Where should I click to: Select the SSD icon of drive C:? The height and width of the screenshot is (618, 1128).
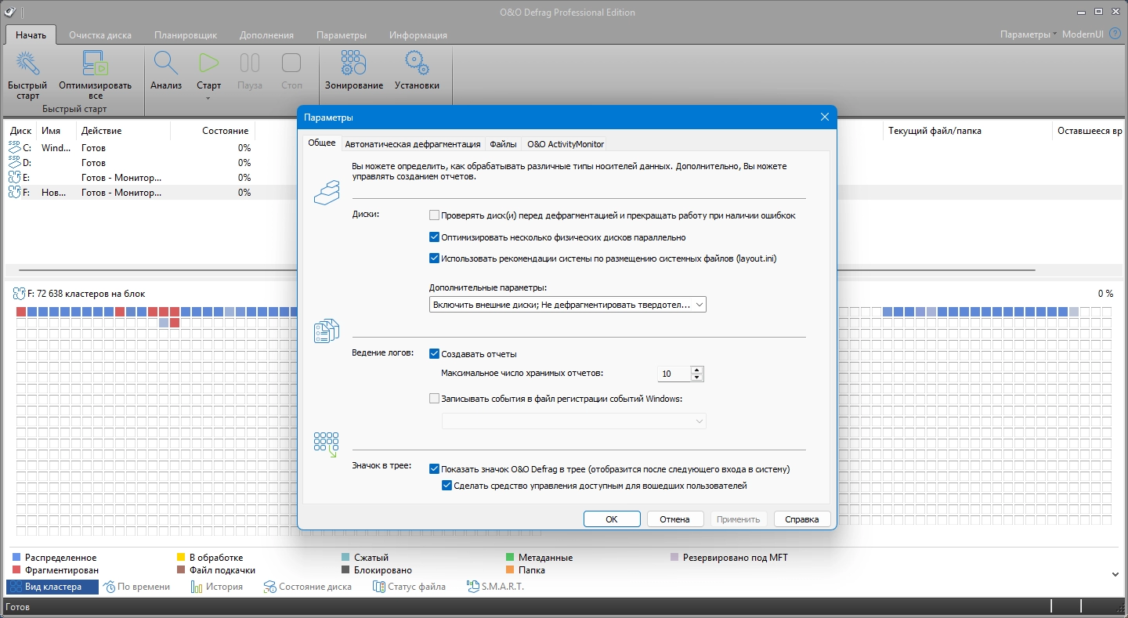(x=14, y=147)
